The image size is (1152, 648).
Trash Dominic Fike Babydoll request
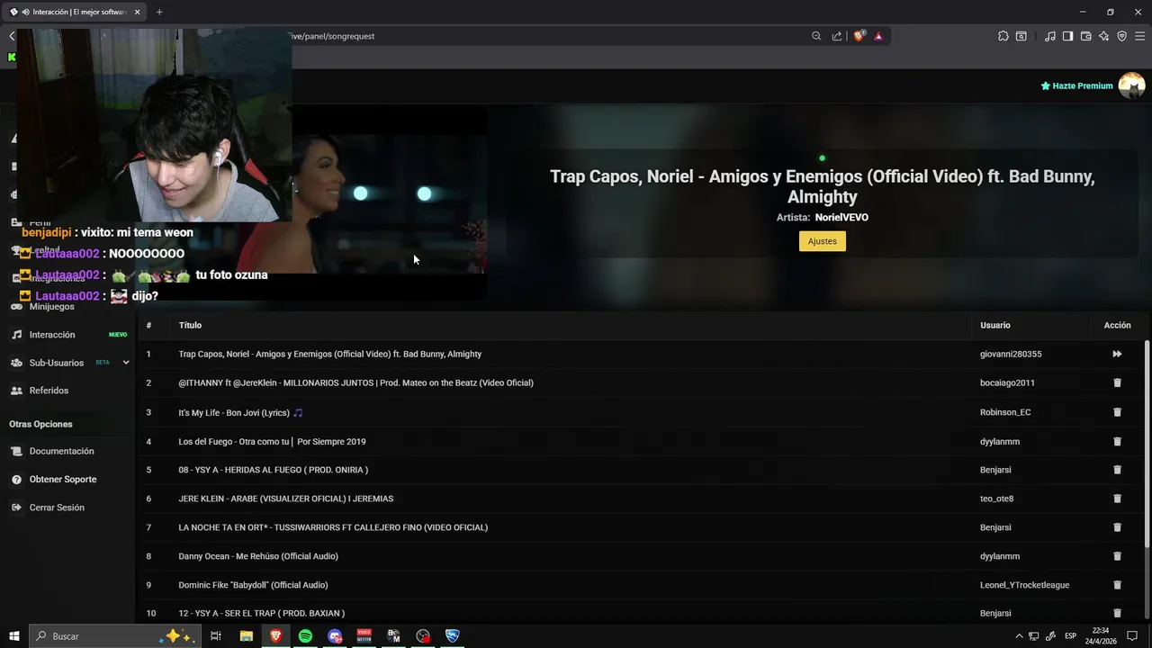[x=1117, y=585]
